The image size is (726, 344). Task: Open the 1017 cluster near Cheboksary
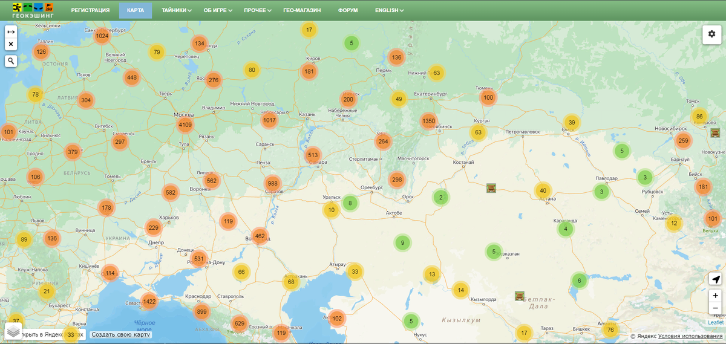[269, 120]
